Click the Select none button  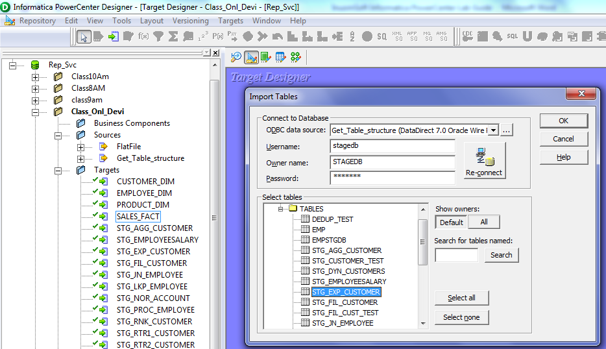(x=461, y=317)
